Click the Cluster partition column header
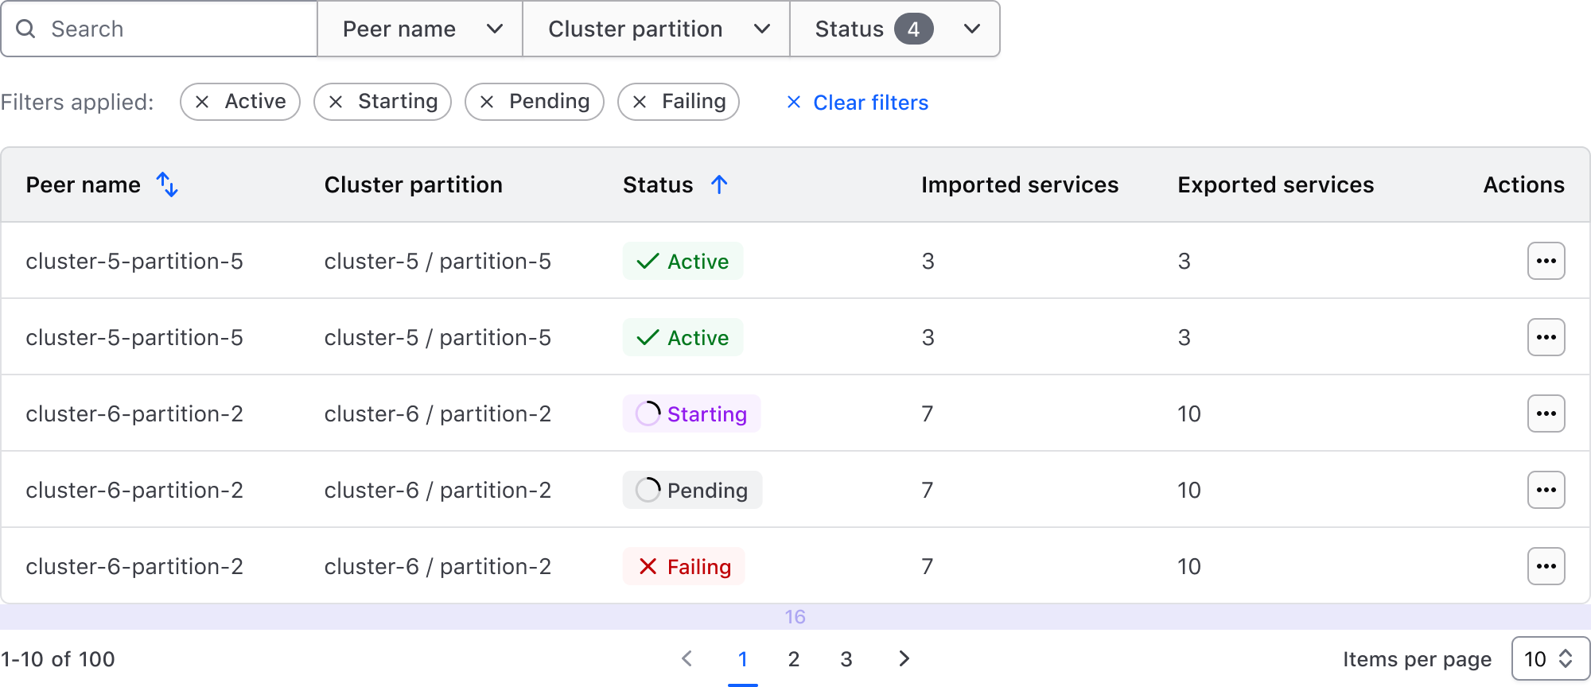 coord(414,184)
